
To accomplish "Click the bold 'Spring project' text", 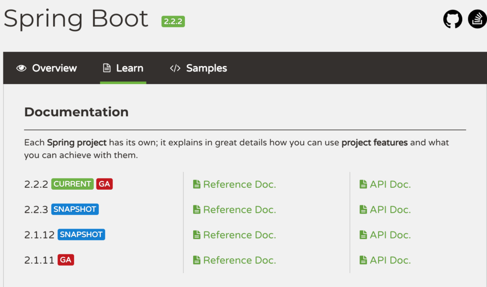I will pyautogui.click(x=77, y=143).
